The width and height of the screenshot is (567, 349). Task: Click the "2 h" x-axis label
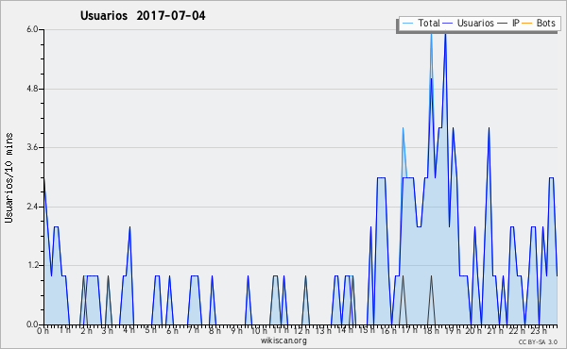[x=86, y=330]
